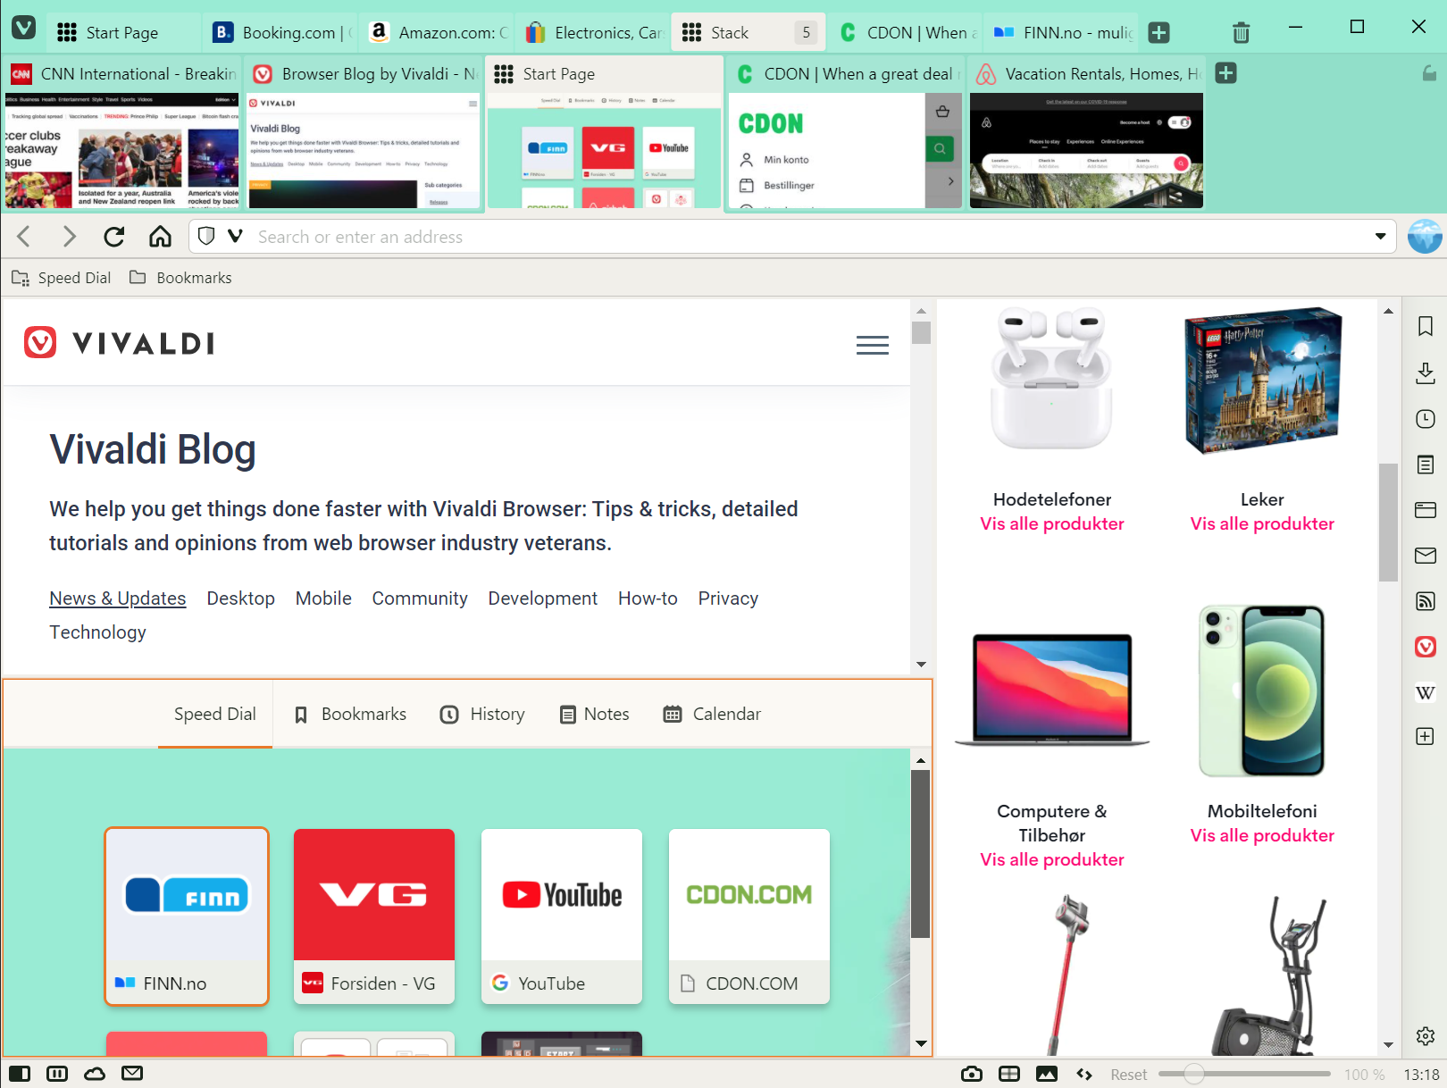
Task: Toggle the shield icon in the address bar
Action: coord(206,236)
